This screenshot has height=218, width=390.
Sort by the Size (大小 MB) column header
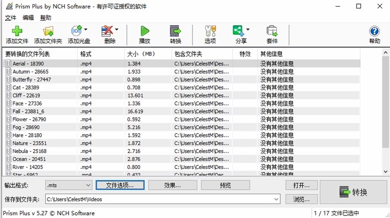click(x=148, y=54)
